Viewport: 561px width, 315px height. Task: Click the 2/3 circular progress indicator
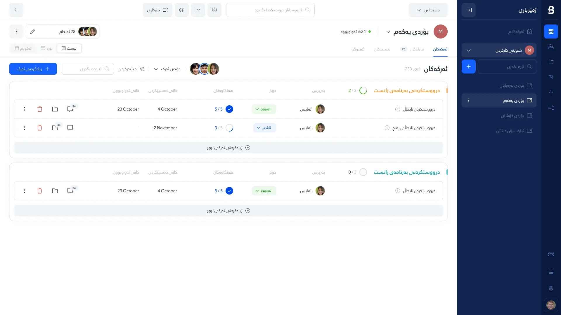click(363, 90)
